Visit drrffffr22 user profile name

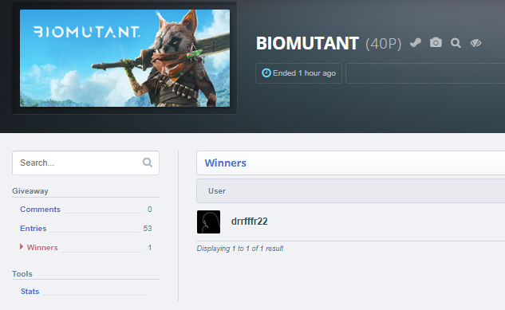[x=249, y=222]
